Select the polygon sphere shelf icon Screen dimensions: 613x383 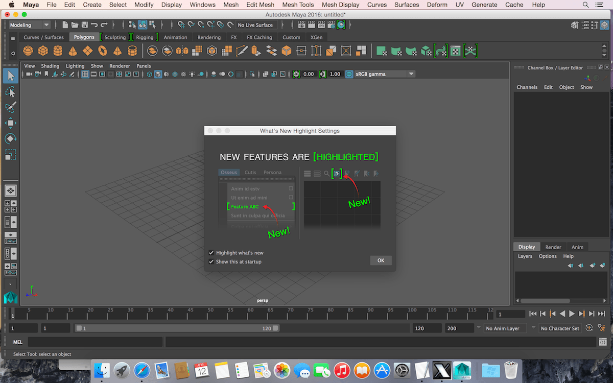coord(28,51)
